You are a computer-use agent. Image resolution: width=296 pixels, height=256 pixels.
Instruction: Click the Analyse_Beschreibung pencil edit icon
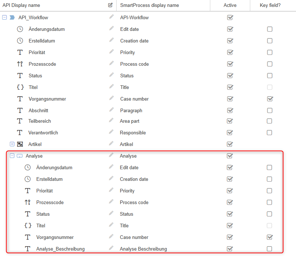click(111, 248)
